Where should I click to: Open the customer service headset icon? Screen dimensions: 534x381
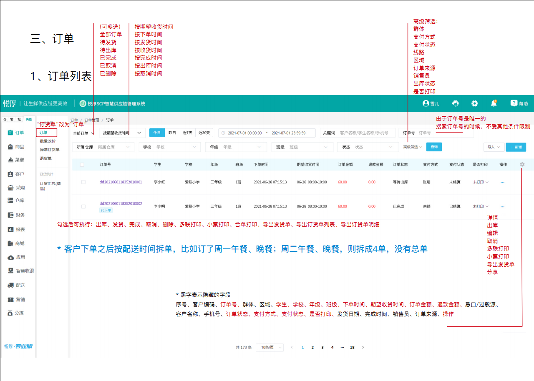[x=456, y=103]
